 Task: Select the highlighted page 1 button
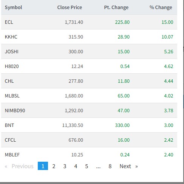(x=43, y=166)
